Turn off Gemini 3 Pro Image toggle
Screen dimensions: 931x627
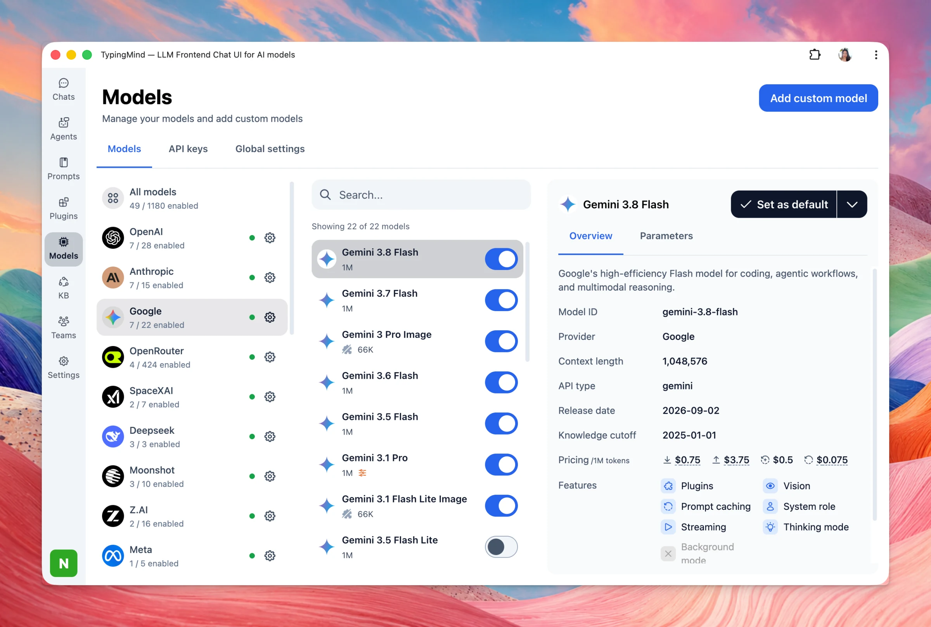pyautogui.click(x=501, y=341)
